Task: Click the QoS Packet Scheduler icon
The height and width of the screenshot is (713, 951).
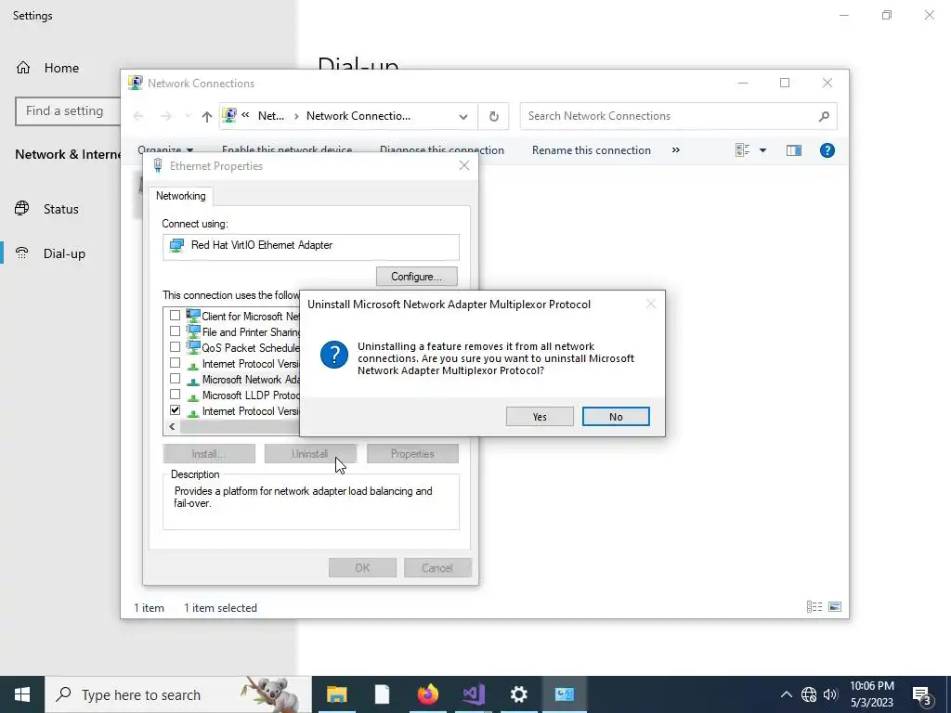Action: point(193,347)
